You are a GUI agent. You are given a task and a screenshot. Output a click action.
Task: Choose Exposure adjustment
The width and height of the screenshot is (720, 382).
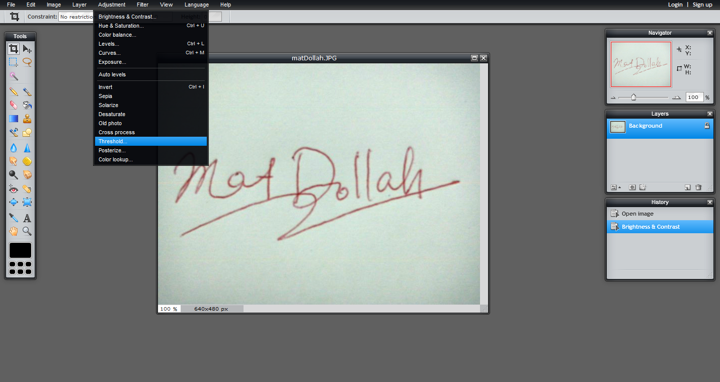[x=151, y=62]
